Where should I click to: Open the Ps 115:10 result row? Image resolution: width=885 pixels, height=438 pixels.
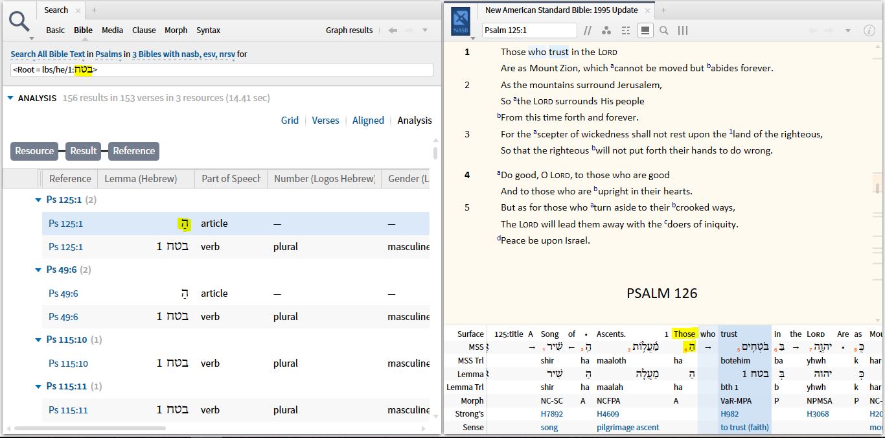coord(236,363)
